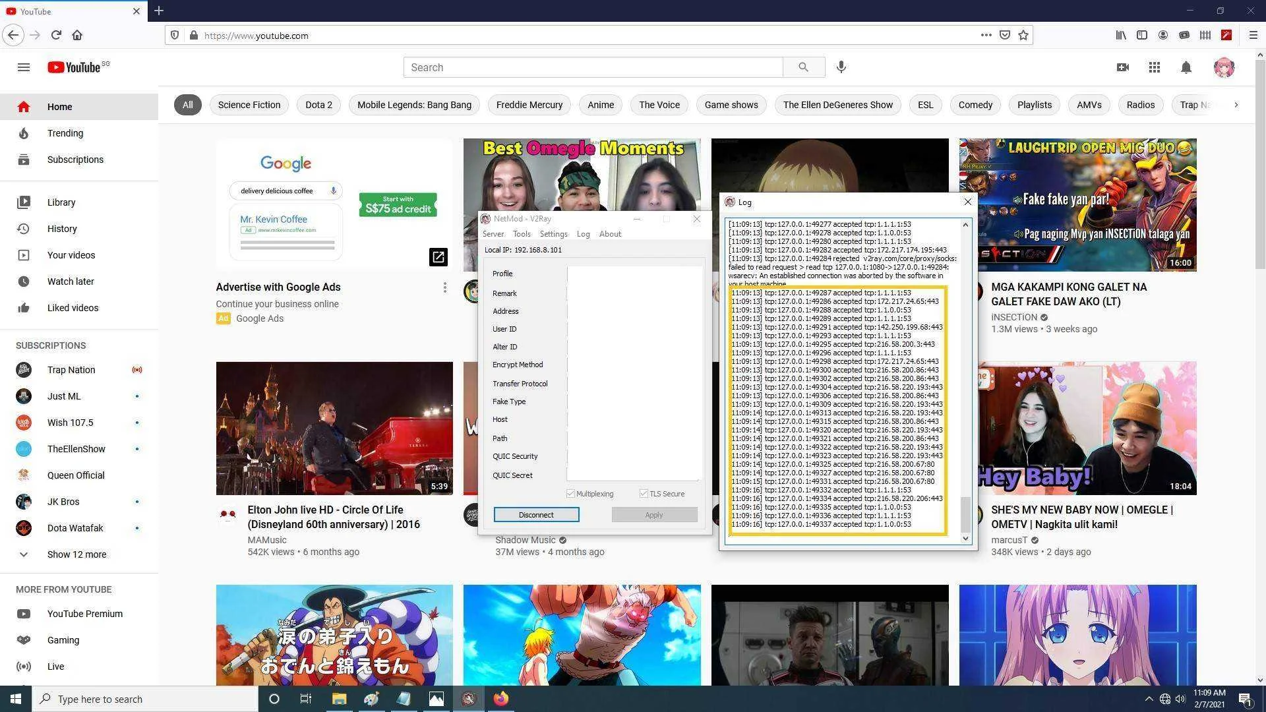Select the Freddie Mercury chip
Image resolution: width=1266 pixels, height=712 pixels.
point(529,105)
